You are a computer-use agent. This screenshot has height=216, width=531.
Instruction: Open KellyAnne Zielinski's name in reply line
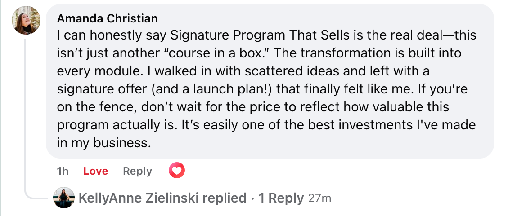[139, 198]
